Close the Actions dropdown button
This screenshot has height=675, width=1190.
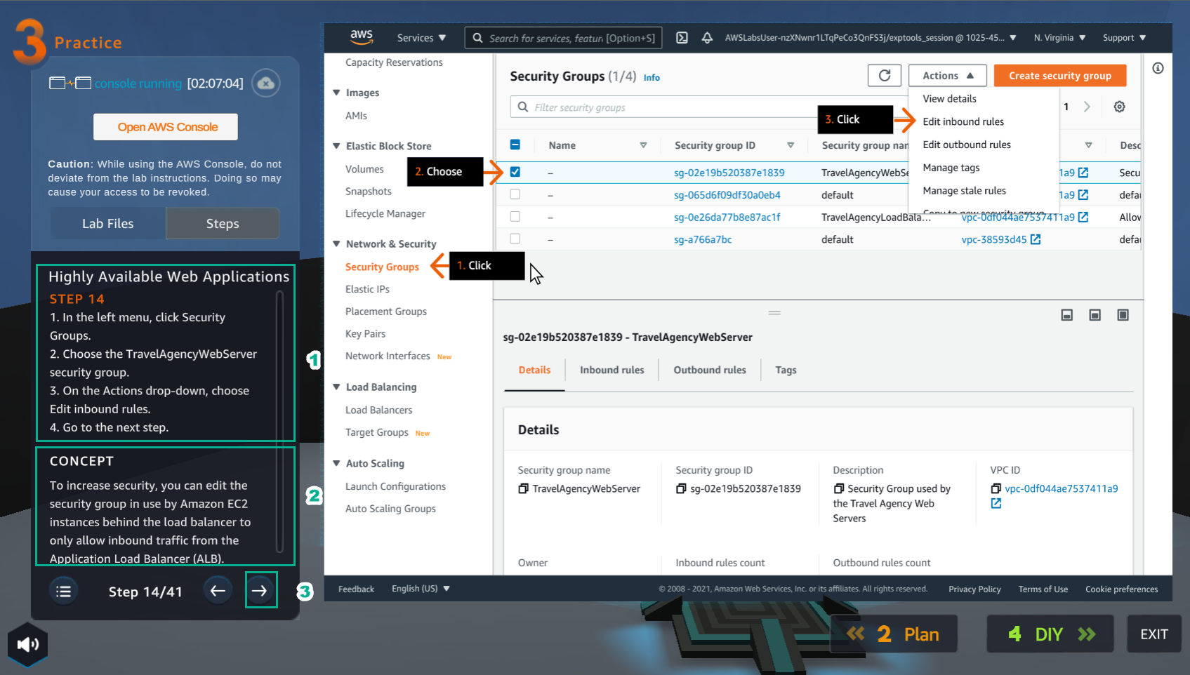point(948,76)
